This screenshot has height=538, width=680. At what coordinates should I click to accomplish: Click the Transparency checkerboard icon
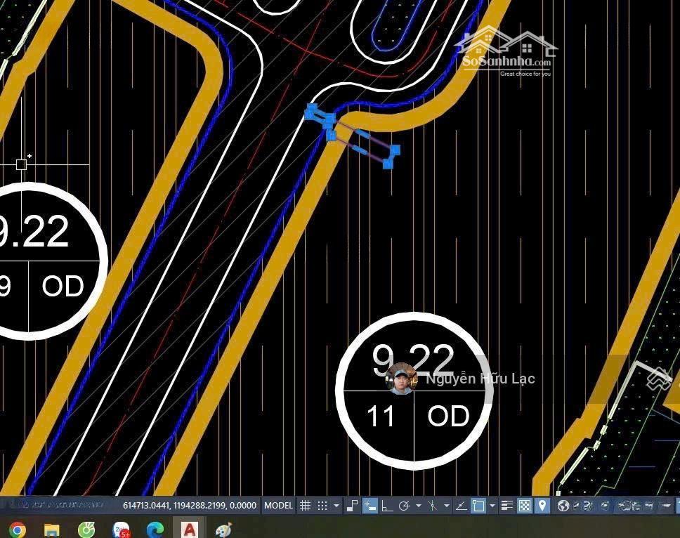(525, 506)
